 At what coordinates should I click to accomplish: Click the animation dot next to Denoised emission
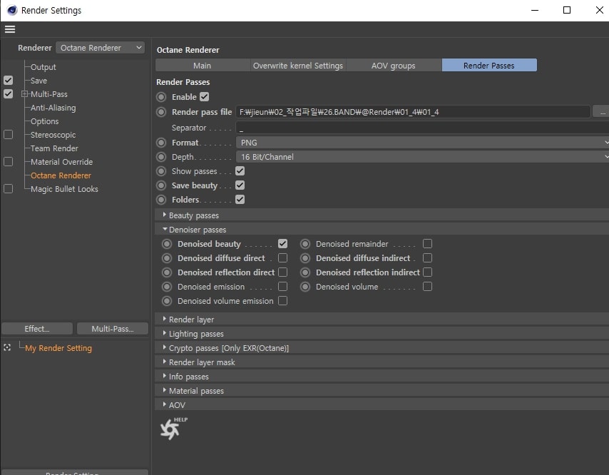(x=167, y=287)
